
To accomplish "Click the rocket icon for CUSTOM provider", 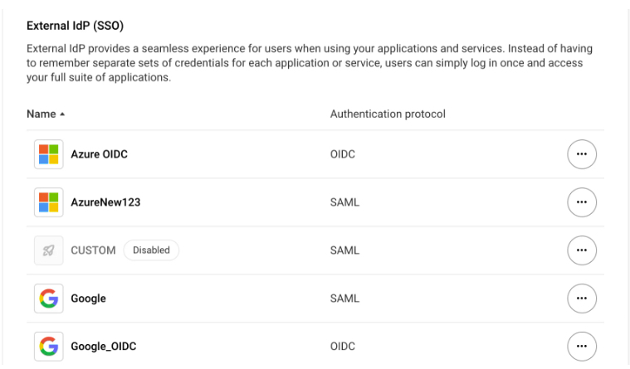I will 49,250.
